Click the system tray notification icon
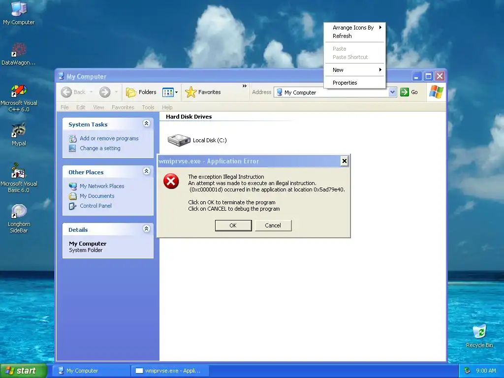Image resolution: width=504 pixels, height=378 pixels. (x=468, y=371)
